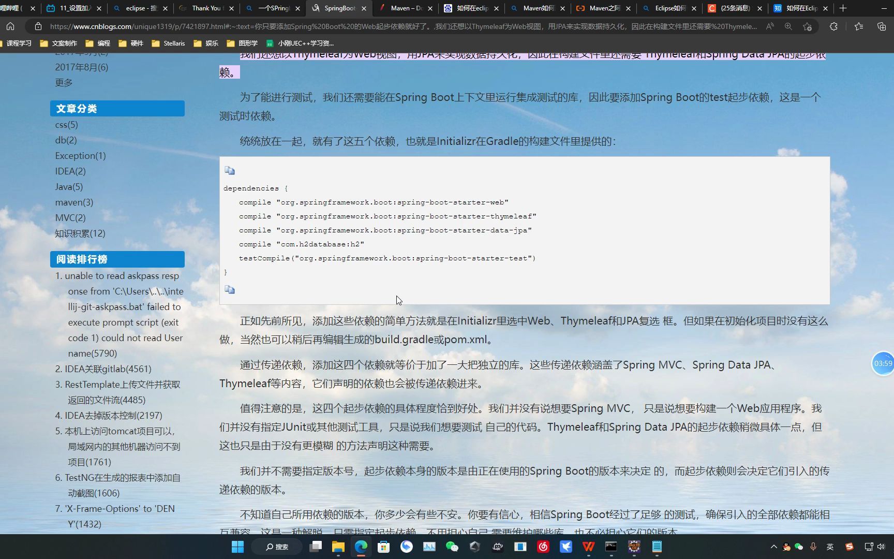Switch to the Thank You tab
894x559 pixels.
pyautogui.click(x=206, y=8)
